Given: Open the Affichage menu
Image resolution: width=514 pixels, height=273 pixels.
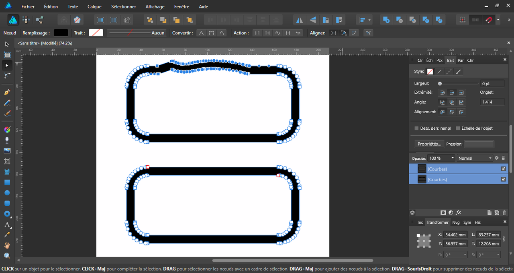Looking at the screenshot, I should tap(155, 6).
